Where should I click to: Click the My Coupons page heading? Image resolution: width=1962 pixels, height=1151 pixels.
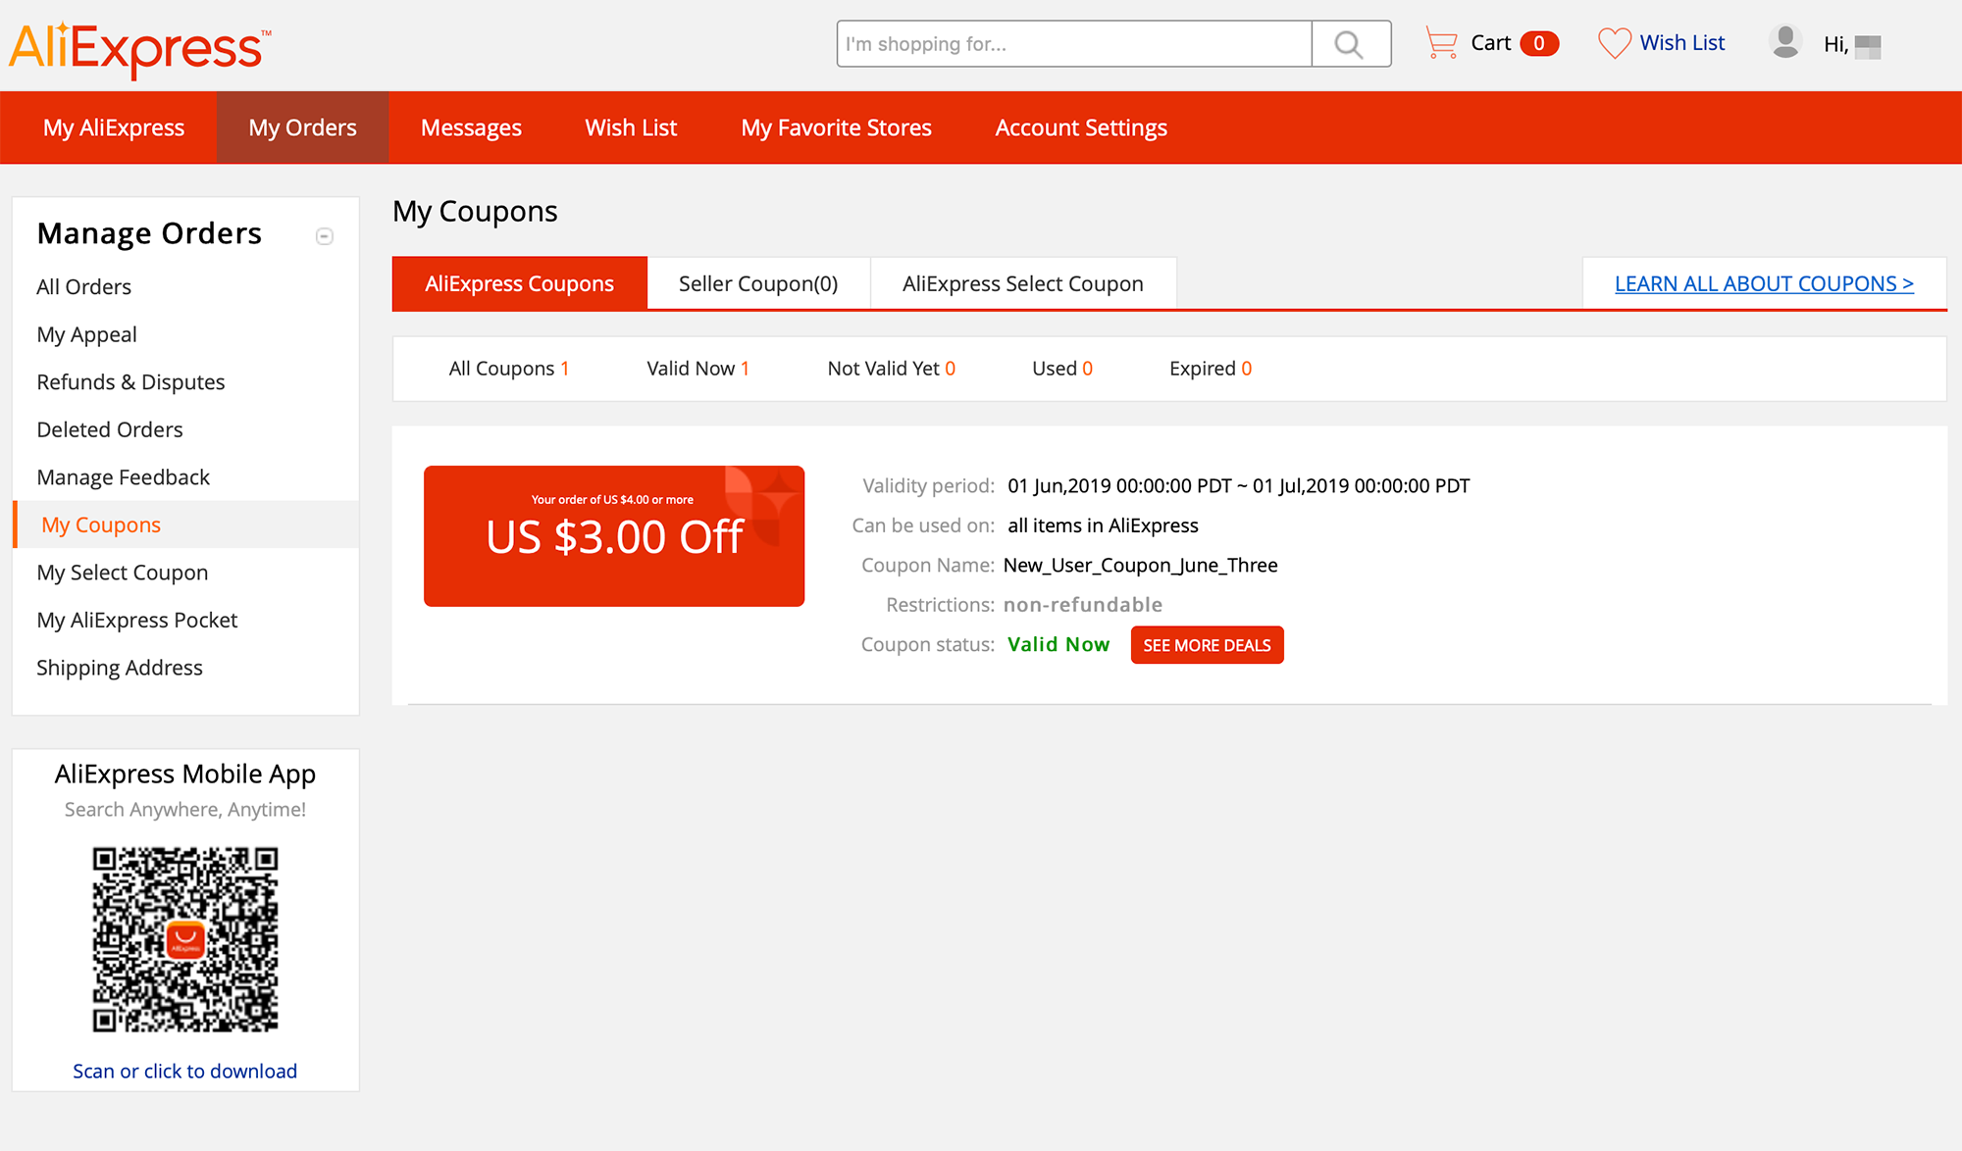coord(475,212)
